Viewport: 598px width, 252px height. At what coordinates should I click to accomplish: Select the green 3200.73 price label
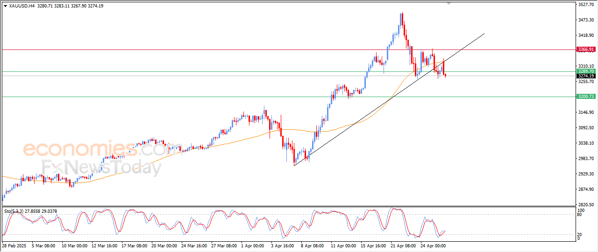585,97
